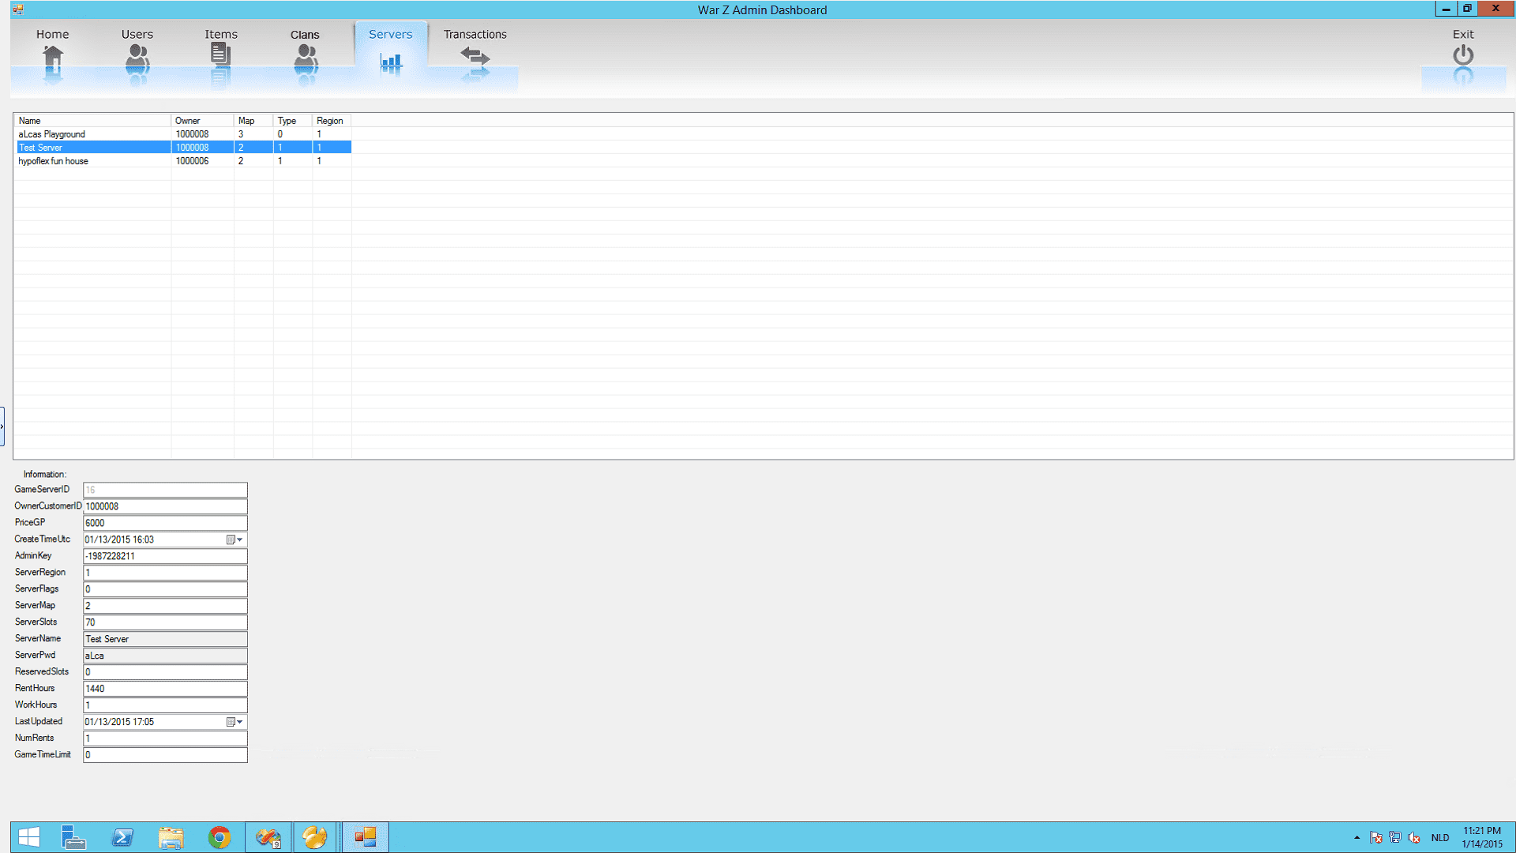Image resolution: width=1516 pixels, height=853 pixels.
Task: Click into ServerRegion field
Action: pos(165,573)
